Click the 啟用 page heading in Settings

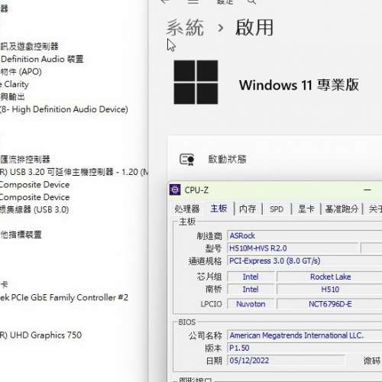tap(254, 28)
